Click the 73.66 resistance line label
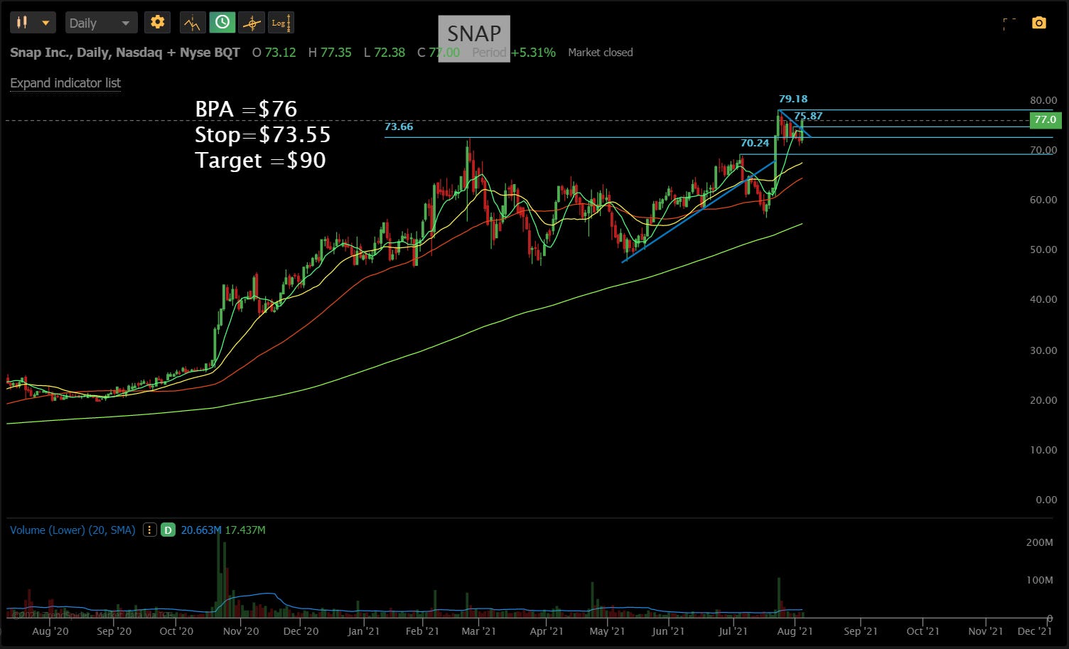Screen dimensions: 1069x649 (x=399, y=127)
